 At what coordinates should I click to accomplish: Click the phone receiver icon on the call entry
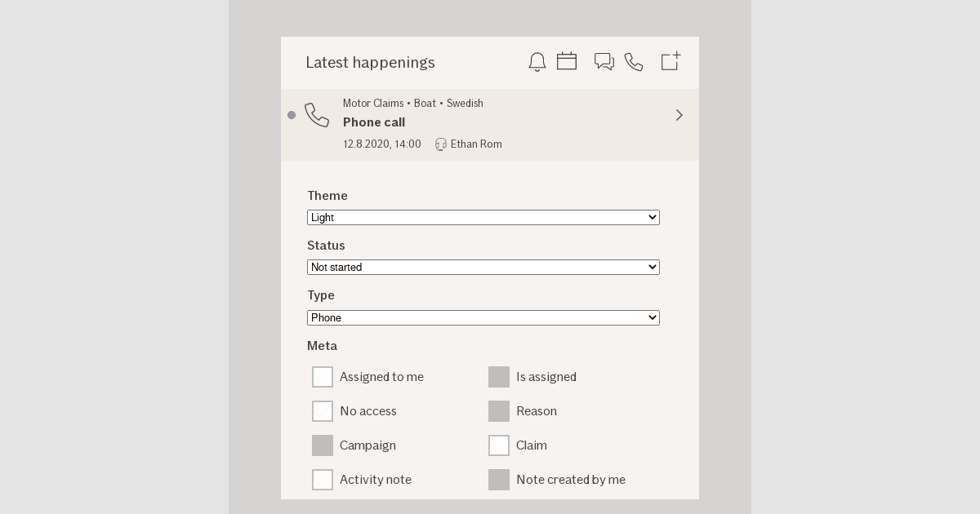point(317,115)
